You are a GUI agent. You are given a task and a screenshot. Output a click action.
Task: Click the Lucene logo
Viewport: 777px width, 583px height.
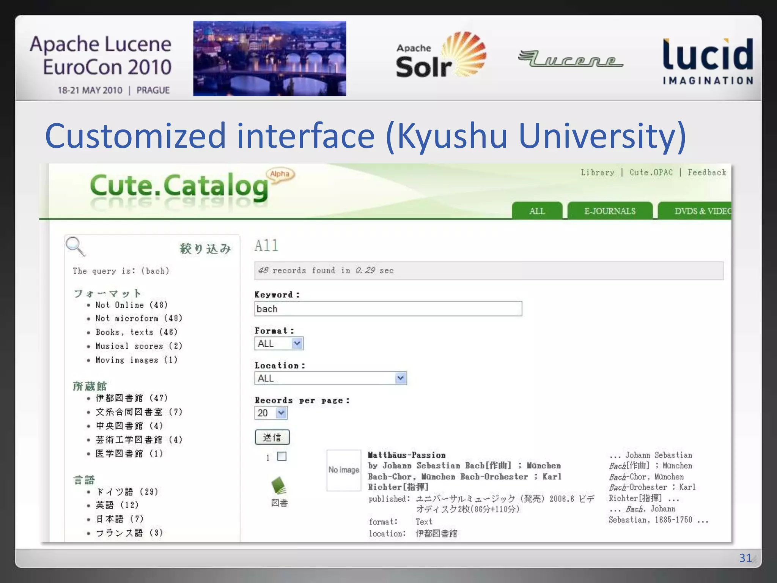pos(570,59)
